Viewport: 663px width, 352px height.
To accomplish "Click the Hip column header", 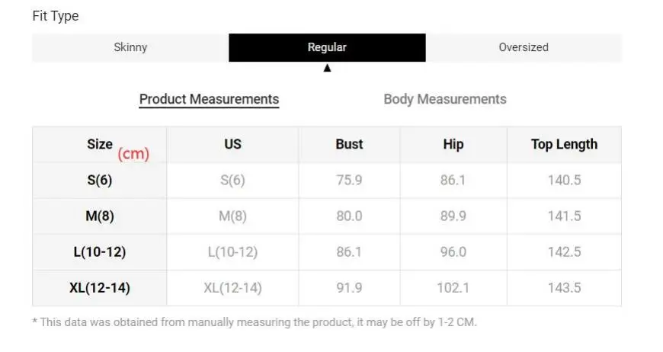I will [453, 144].
